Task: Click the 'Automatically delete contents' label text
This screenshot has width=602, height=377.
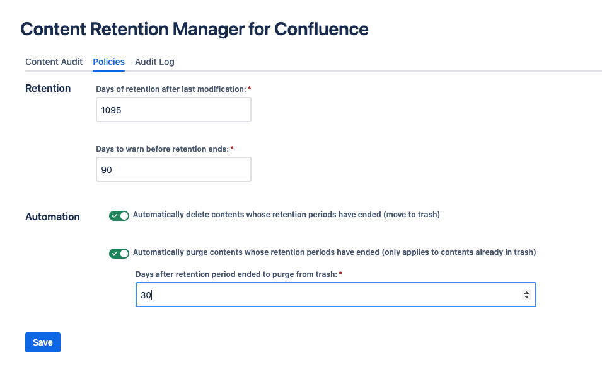Action: [286, 215]
